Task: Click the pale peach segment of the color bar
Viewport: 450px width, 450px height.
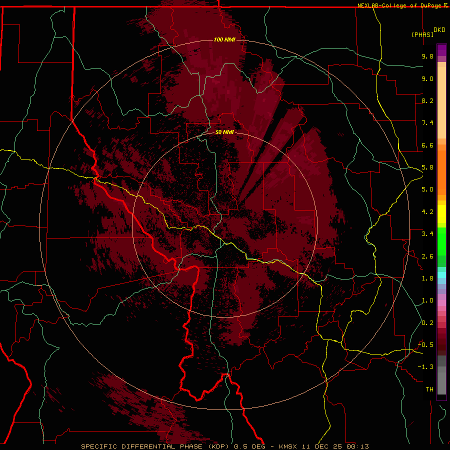Action: click(x=441, y=102)
